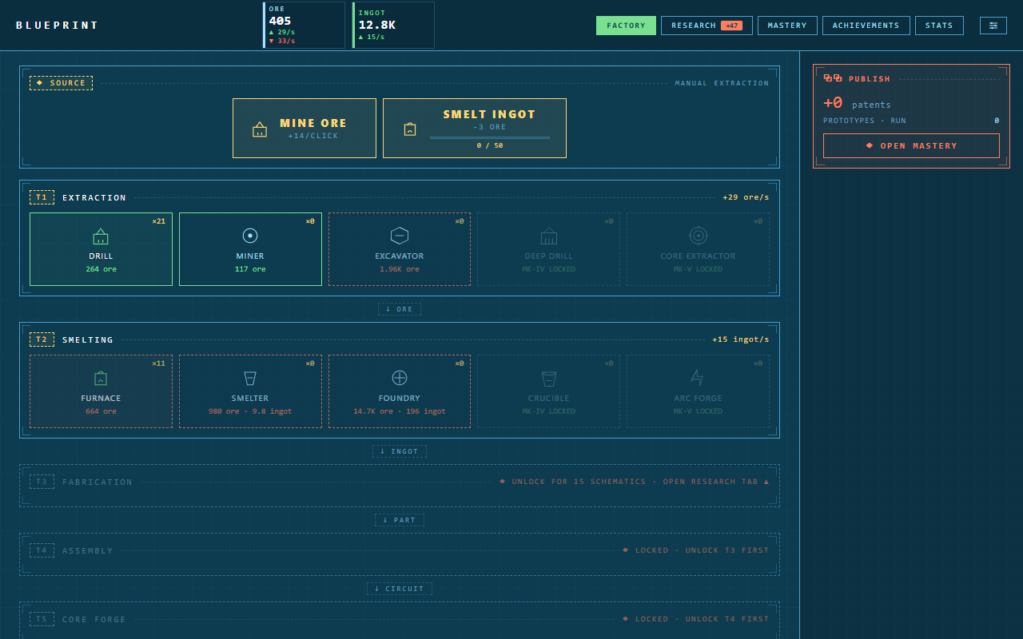Click the Furnace '×11' count

pyautogui.click(x=158, y=363)
